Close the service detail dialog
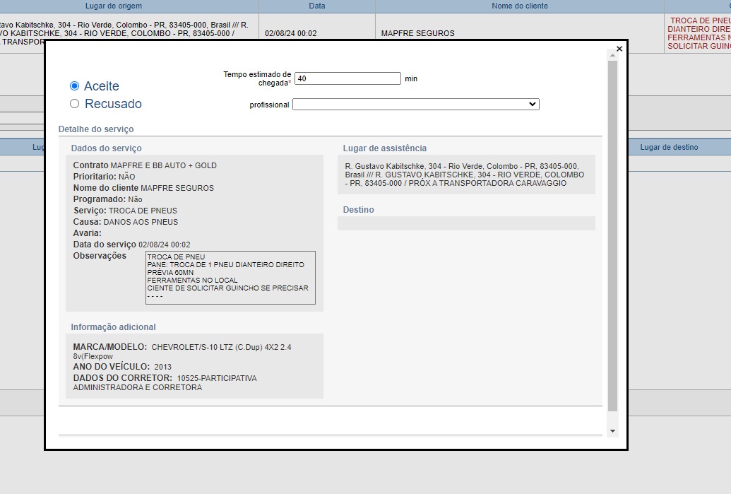This screenshot has width=731, height=494. [619, 49]
